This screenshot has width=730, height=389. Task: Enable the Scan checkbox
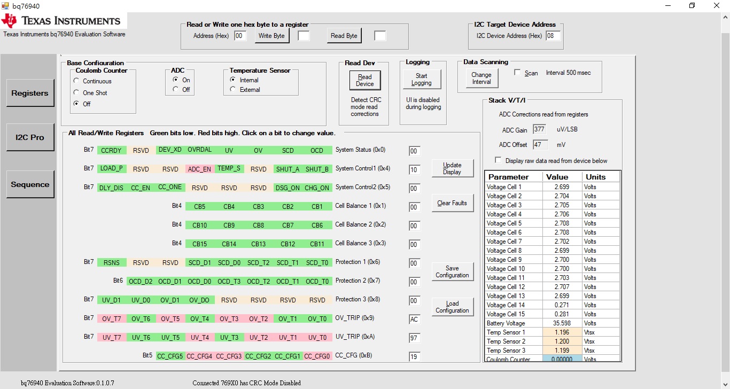point(517,72)
